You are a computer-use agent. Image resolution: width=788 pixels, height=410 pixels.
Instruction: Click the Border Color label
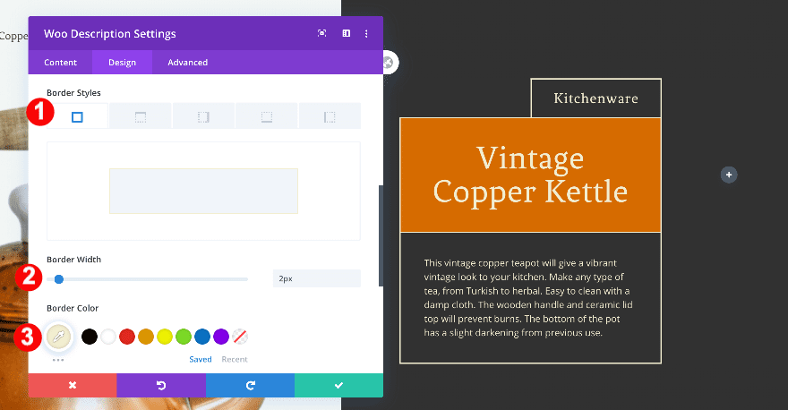point(73,308)
